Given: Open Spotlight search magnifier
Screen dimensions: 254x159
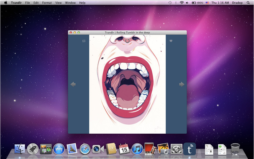Looking at the screenshot, I should (248, 3).
